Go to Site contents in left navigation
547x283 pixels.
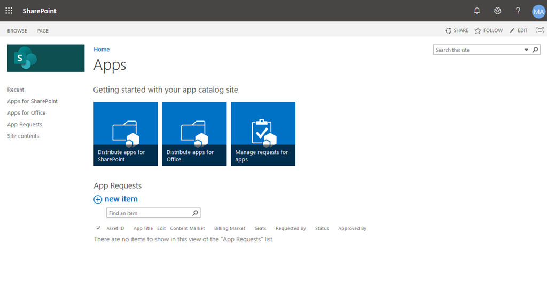23,136
